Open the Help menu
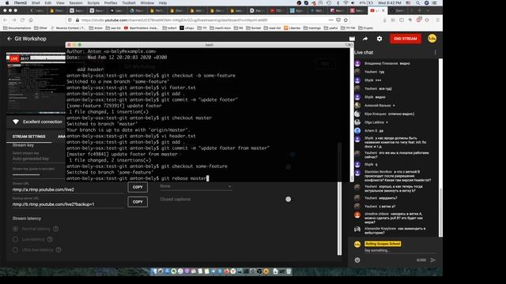This screenshot has height=284, width=506. (x=163, y=2)
